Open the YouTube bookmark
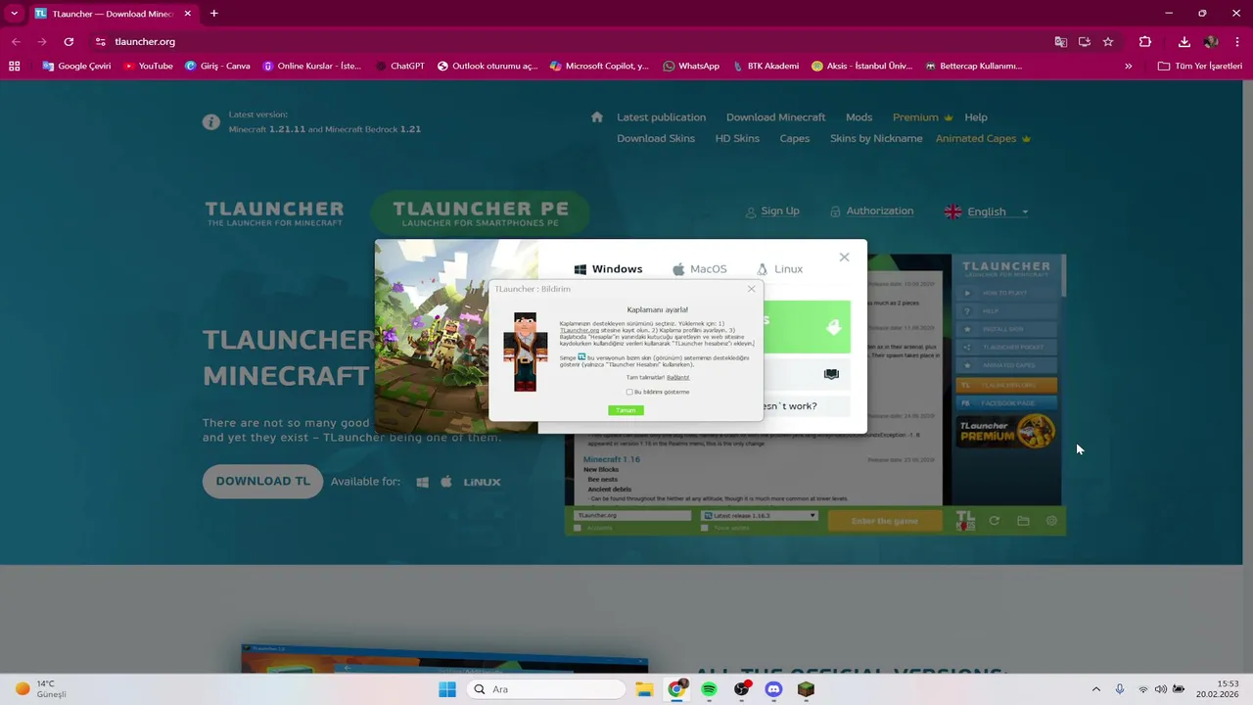Image resolution: width=1253 pixels, height=705 pixels. point(148,66)
